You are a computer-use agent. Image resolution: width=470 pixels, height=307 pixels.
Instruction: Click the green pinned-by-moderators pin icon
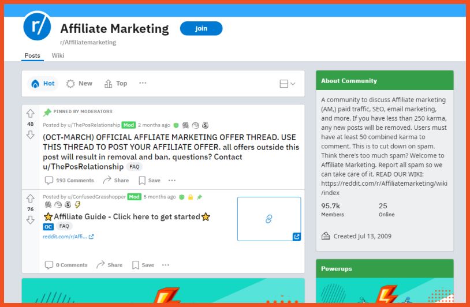click(47, 112)
